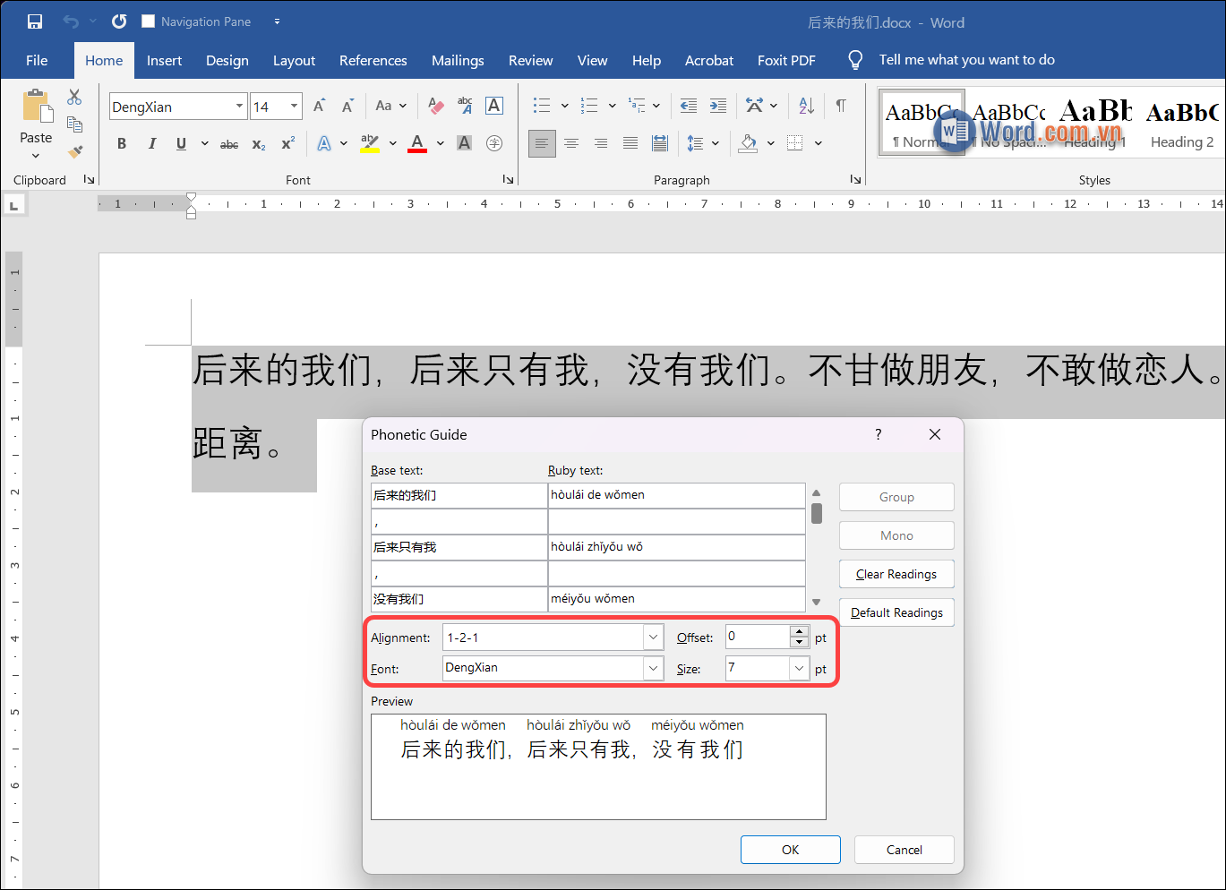Select the Heading 2 style
This screenshot has height=890, width=1226.
1182,124
